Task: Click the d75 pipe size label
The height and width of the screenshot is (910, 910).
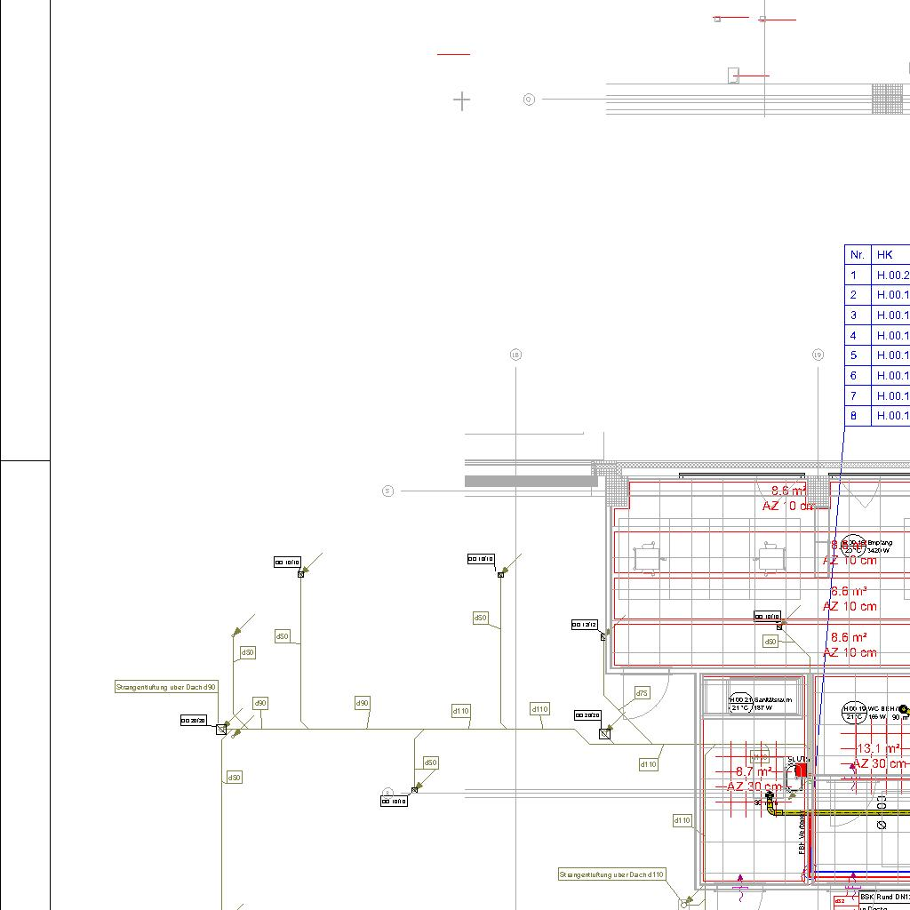Action: (642, 693)
